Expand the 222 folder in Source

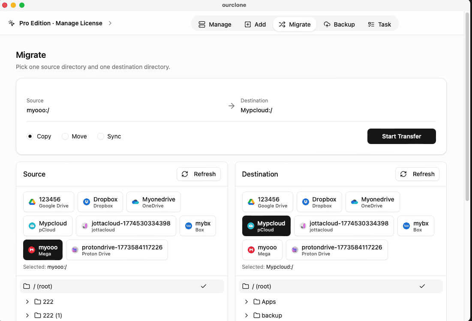pyautogui.click(x=27, y=302)
